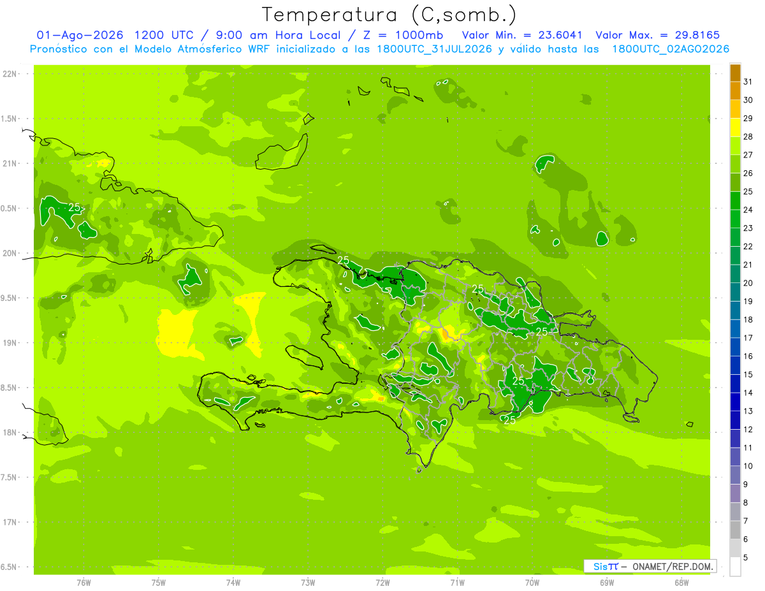Click the purple legend swatch between 8 and 9
The width and height of the screenshot is (765, 591).
click(x=735, y=493)
